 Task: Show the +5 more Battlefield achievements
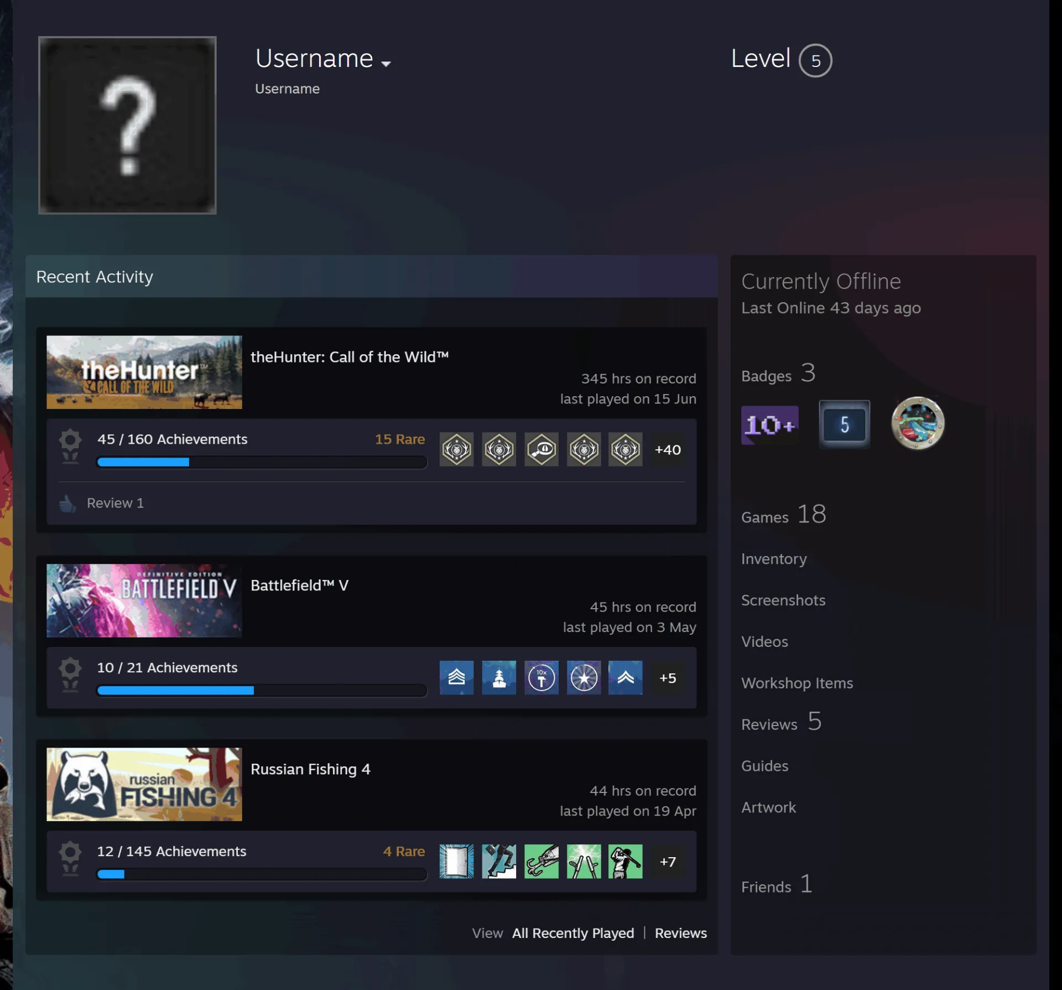pyautogui.click(x=668, y=678)
